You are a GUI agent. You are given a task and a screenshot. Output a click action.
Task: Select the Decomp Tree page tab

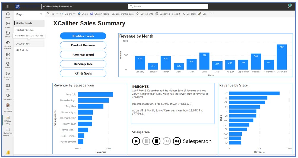point(29,43)
